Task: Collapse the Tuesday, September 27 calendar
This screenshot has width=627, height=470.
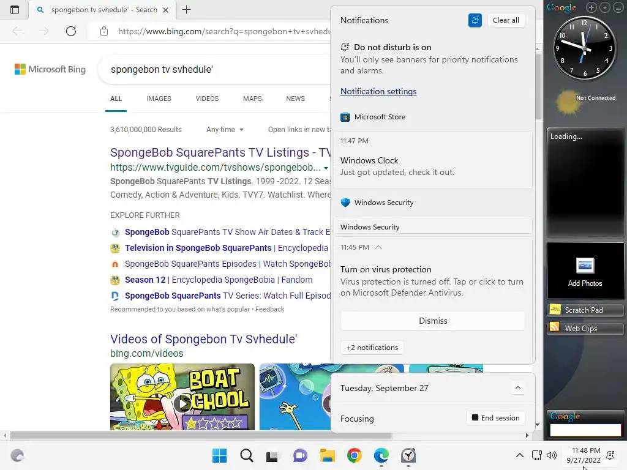Action: point(518,387)
